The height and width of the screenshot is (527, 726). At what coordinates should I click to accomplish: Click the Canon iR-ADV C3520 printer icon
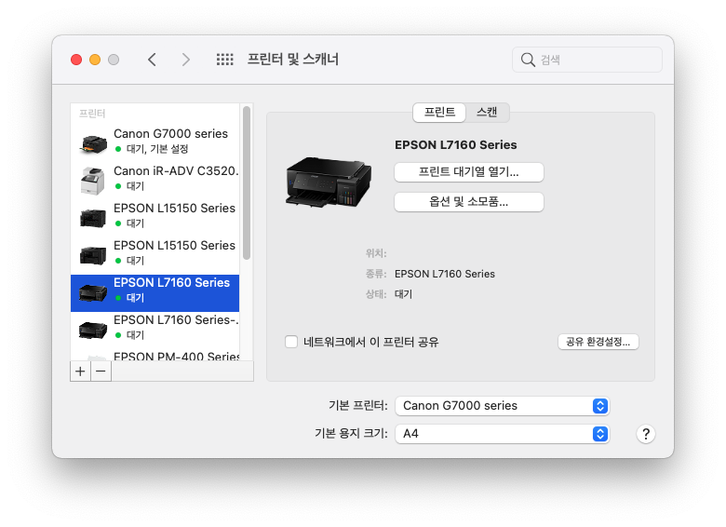coord(93,181)
